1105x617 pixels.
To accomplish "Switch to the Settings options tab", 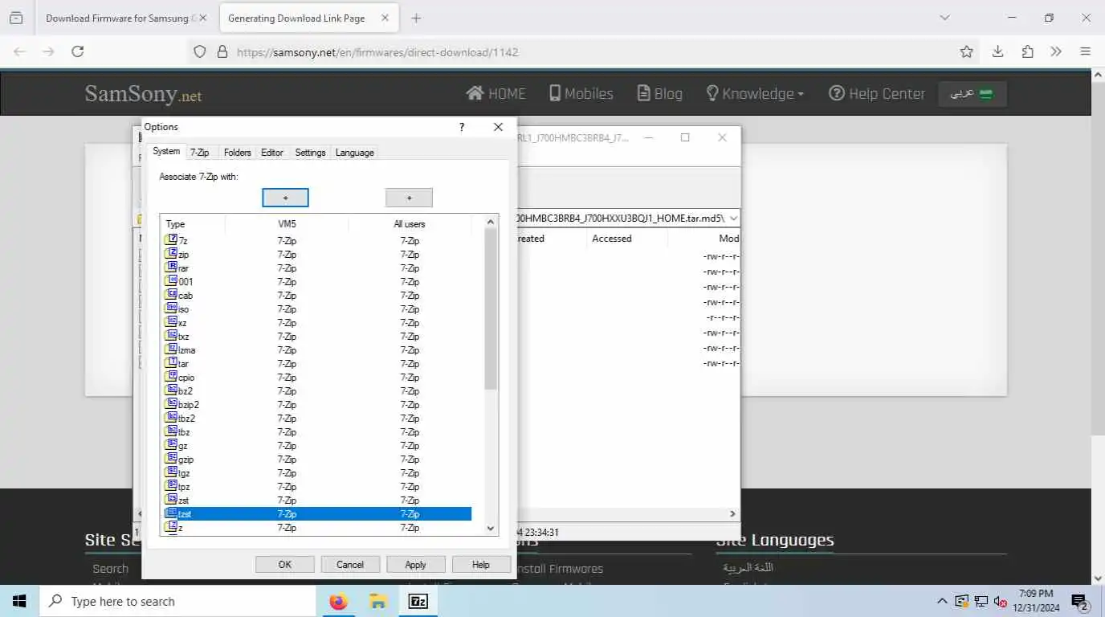I will coord(310,153).
